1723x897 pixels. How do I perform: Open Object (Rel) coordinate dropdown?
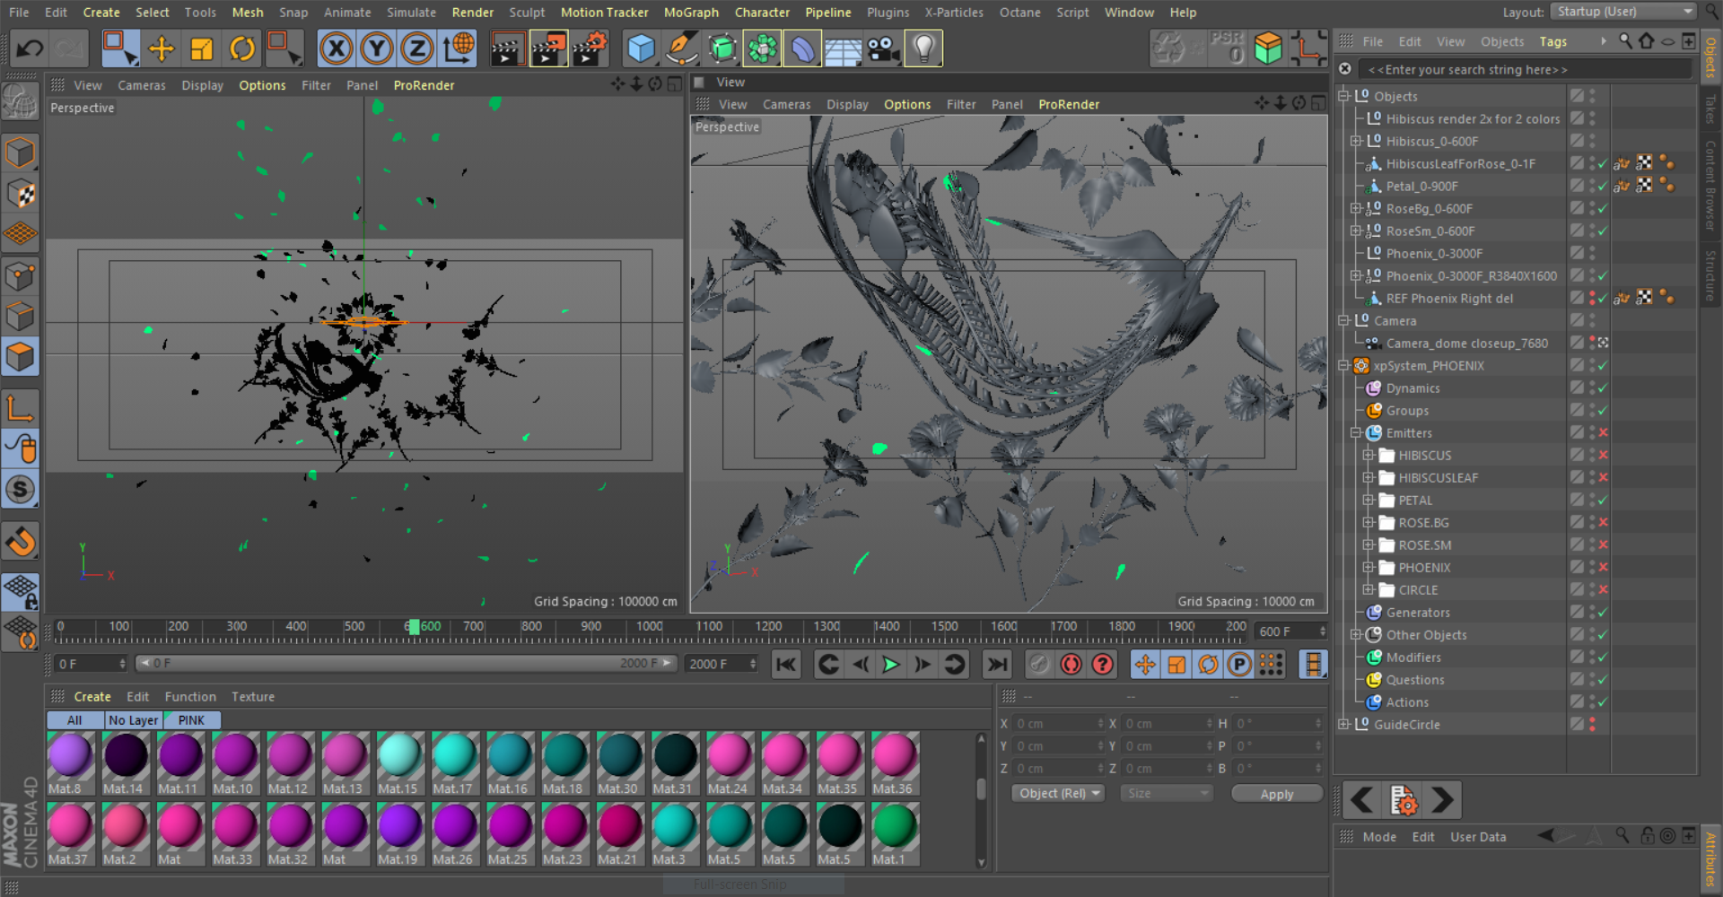pos(1058,794)
